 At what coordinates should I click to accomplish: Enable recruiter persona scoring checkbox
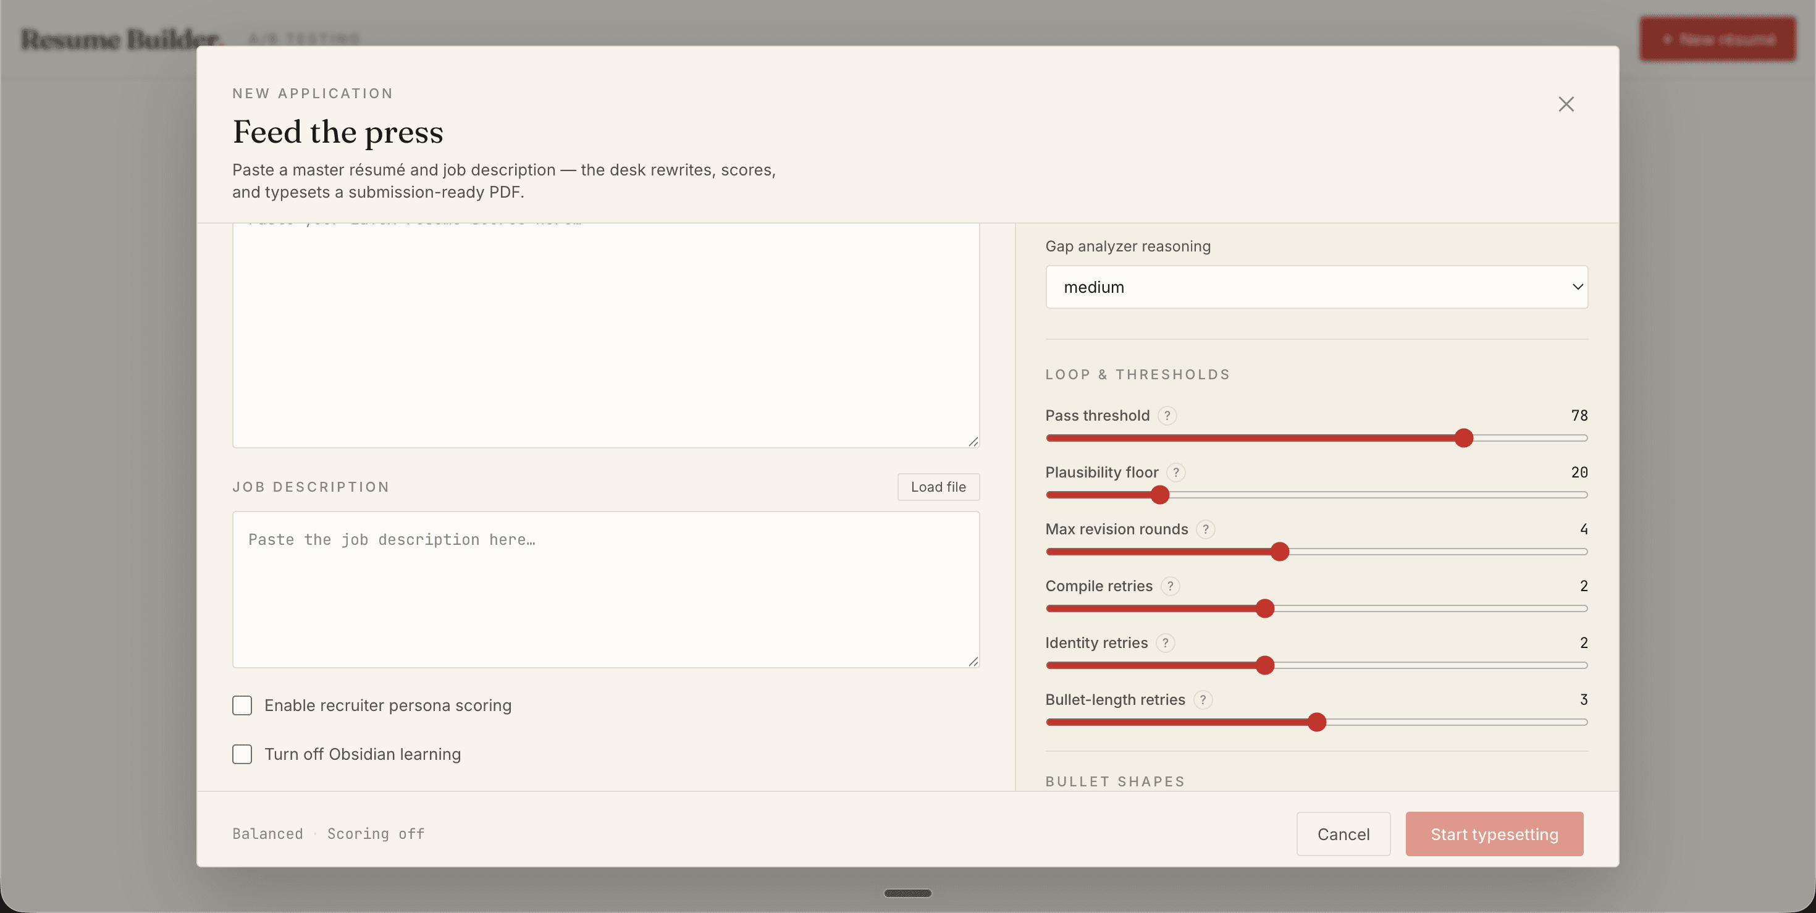[x=242, y=705]
